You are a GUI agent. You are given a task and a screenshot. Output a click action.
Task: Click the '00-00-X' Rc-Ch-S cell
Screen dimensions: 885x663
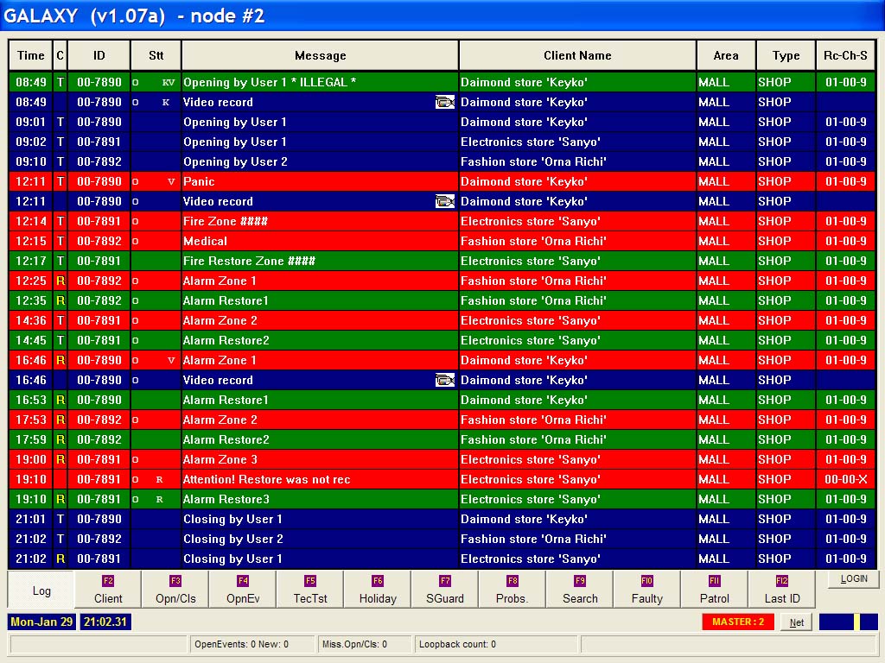click(x=845, y=480)
